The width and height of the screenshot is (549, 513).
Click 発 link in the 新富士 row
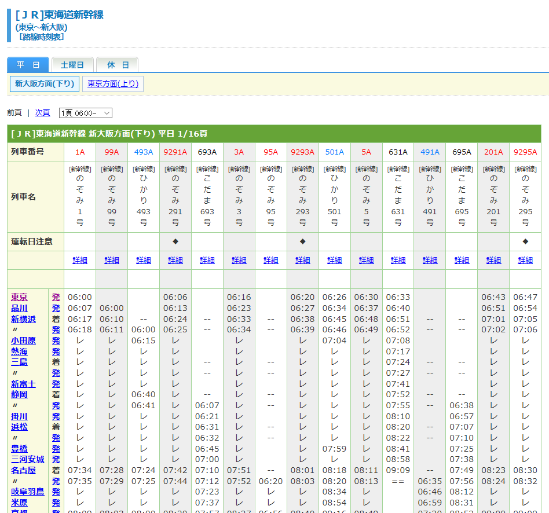56,384
